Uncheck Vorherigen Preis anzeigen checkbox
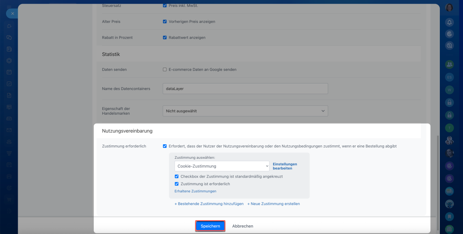 tap(165, 22)
